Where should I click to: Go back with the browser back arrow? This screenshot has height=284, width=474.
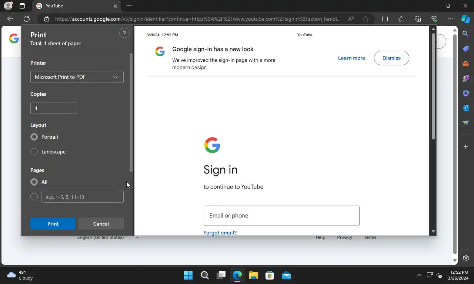pyautogui.click(x=10, y=19)
